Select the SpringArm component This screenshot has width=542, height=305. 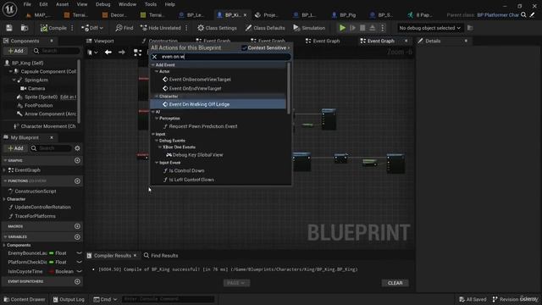click(x=36, y=80)
